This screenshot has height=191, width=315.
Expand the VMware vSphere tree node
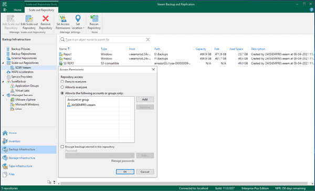7,100
